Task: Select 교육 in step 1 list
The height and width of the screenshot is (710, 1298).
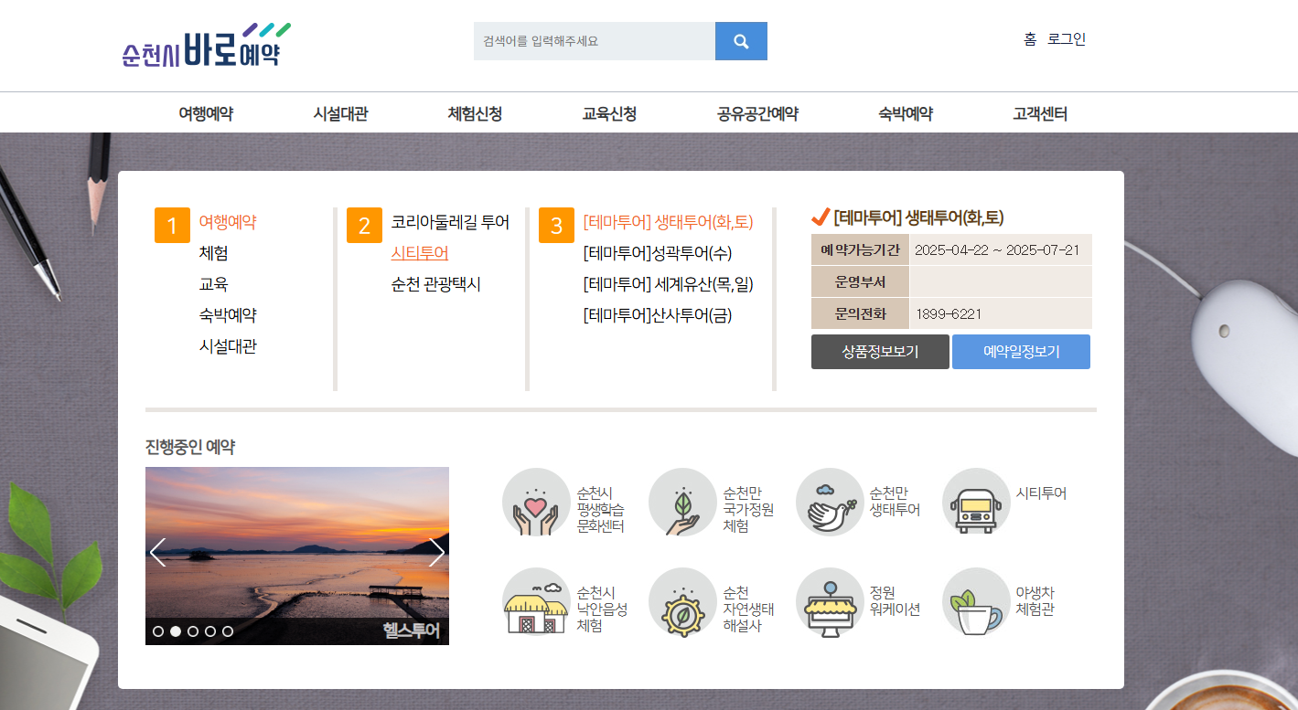Action: 213,284
